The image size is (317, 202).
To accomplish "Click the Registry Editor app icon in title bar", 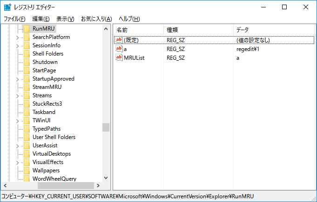I will (x=7, y=7).
